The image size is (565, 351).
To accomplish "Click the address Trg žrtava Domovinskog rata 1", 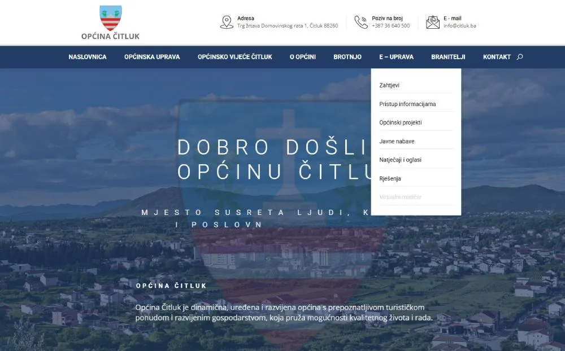I will click(x=288, y=26).
